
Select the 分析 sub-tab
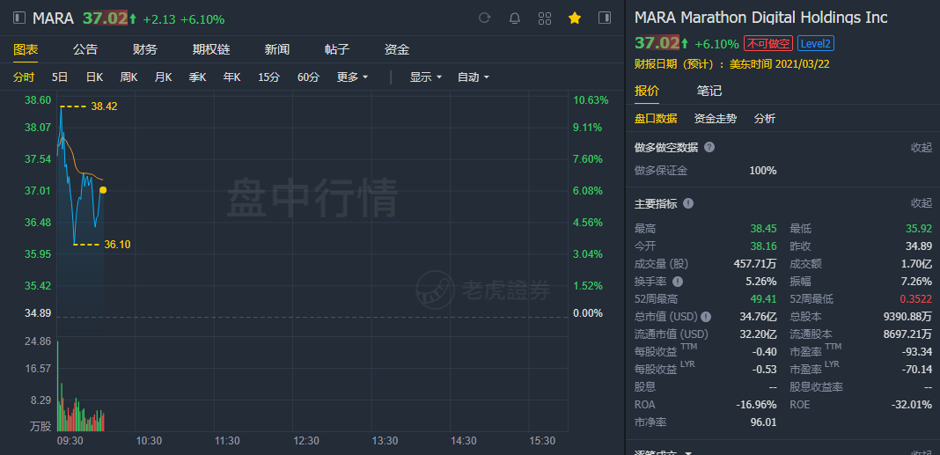pos(764,119)
